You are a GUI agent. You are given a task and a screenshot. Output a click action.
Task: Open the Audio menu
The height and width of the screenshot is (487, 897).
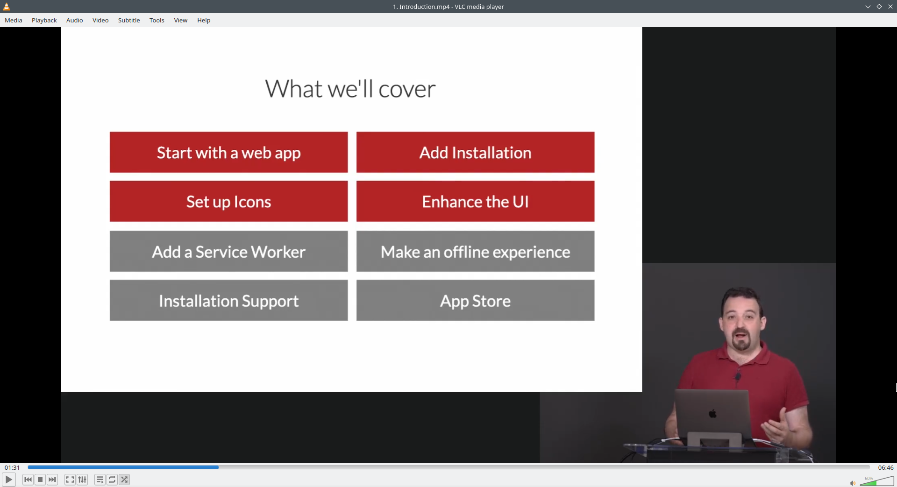[75, 20]
